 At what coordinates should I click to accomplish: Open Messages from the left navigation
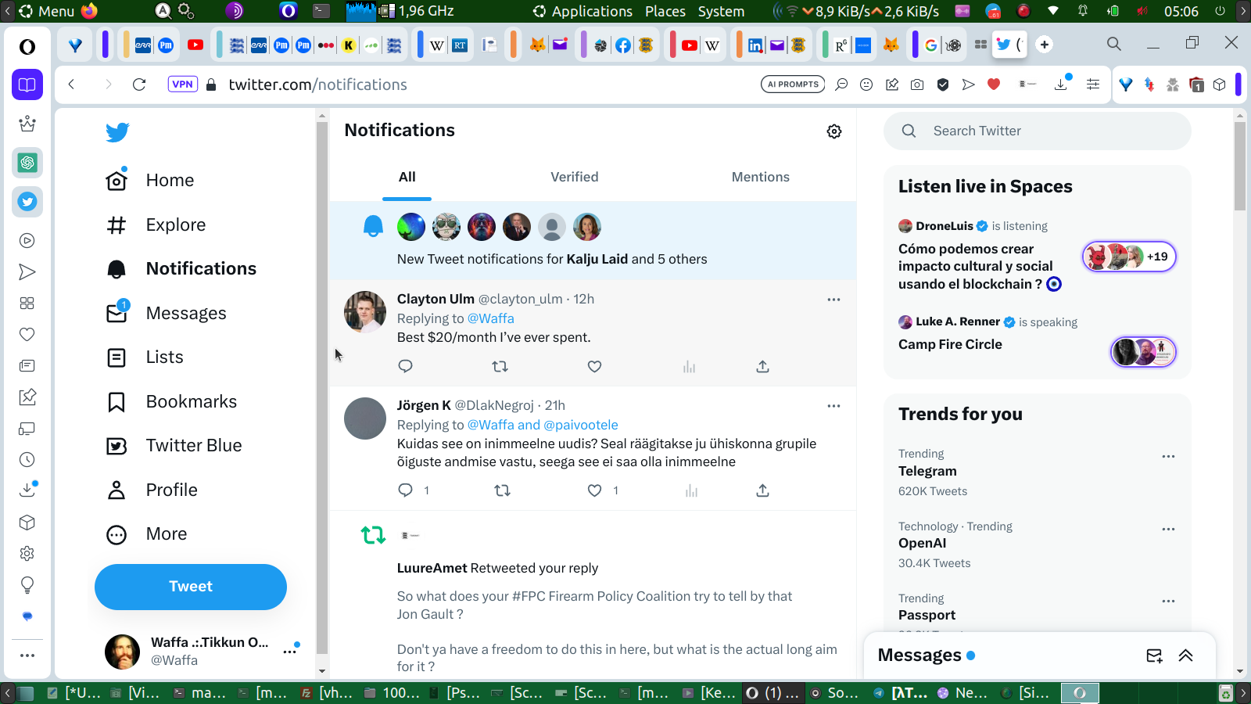(167, 314)
